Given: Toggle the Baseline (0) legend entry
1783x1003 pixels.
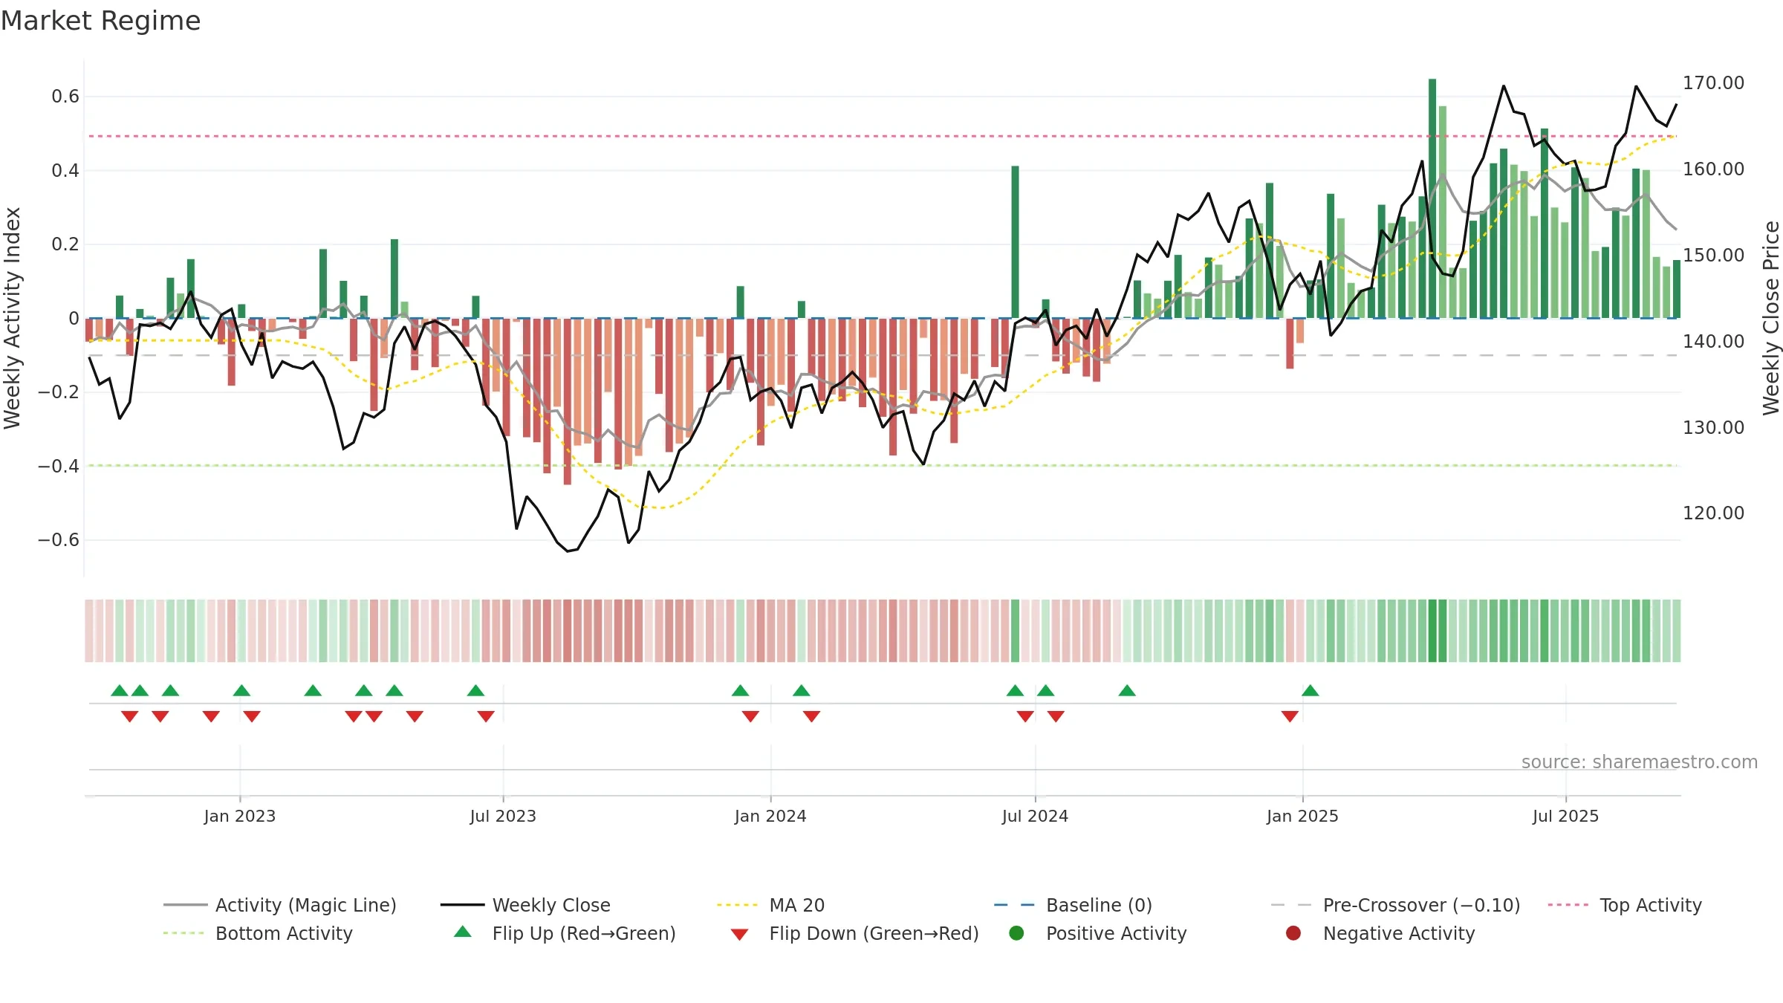Looking at the screenshot, I should pos(1073,905).
